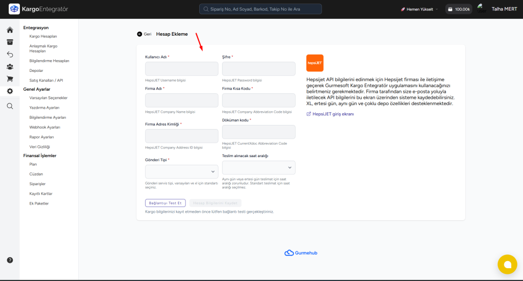Follow the HepsiJET giriş ekranı link
523x281 pixels.
(332, 114)
